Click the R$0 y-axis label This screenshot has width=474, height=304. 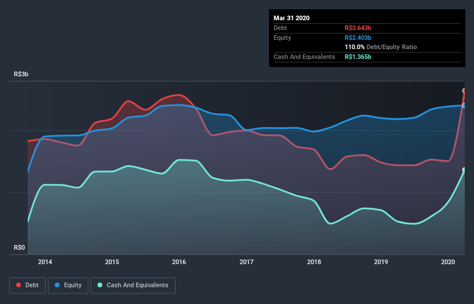[x=20, y=247]
